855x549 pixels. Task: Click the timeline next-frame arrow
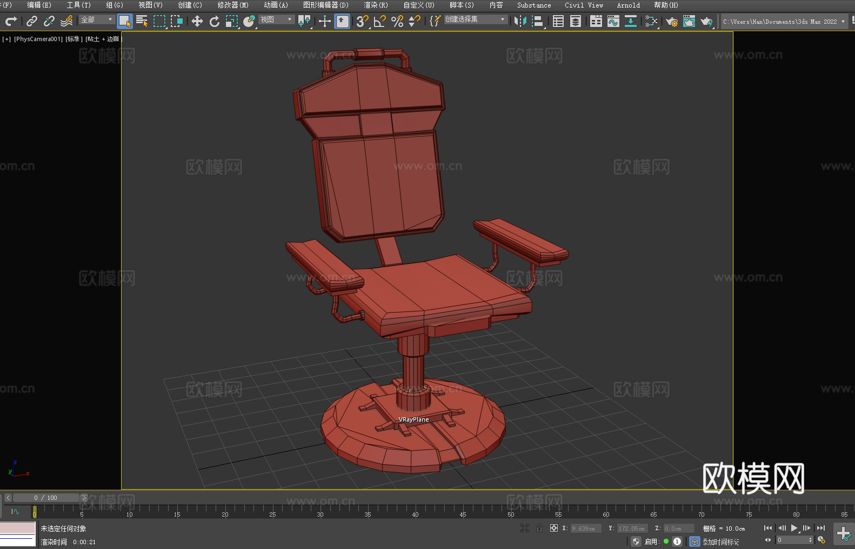click(84, 498)
